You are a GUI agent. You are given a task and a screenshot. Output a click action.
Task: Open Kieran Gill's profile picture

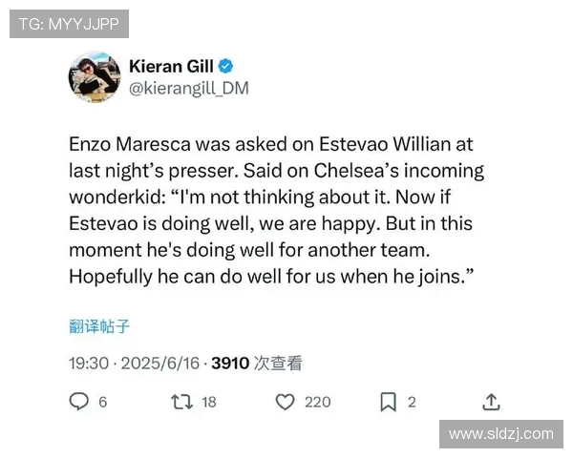95,76
